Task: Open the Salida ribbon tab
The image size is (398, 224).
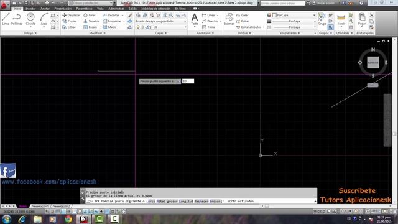Action: (132, 9)
